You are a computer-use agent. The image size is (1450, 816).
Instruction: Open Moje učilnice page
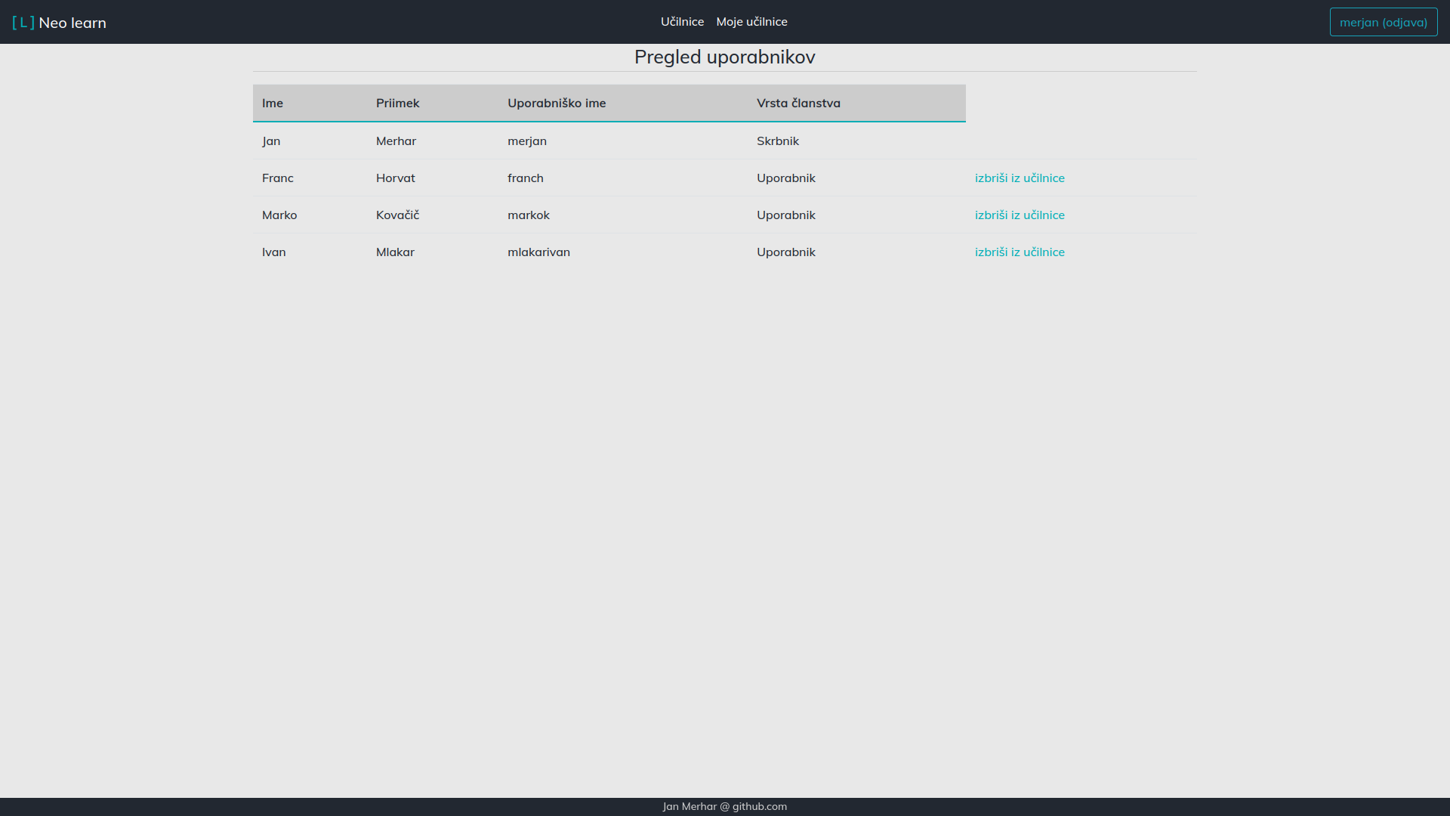coord(751,22)
